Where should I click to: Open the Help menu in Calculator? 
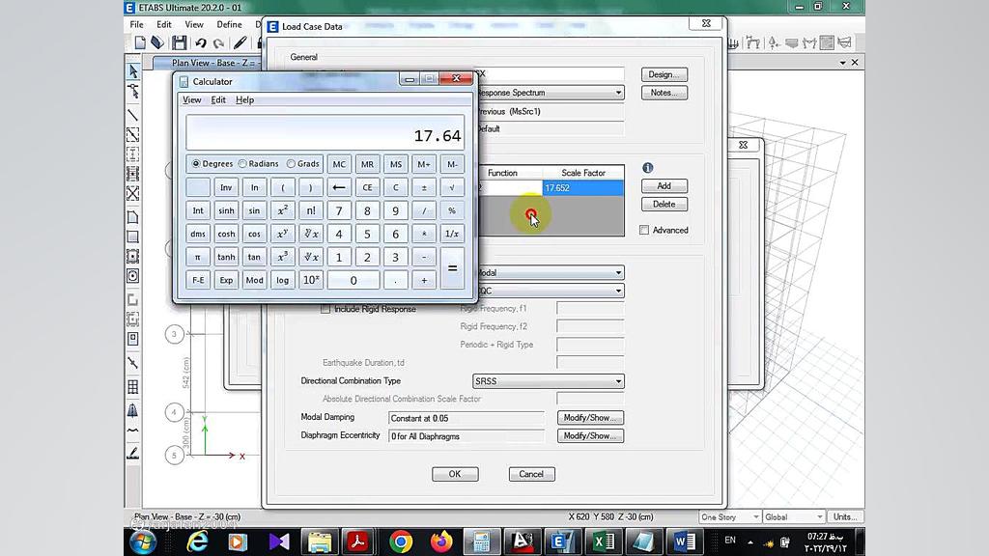244,99
